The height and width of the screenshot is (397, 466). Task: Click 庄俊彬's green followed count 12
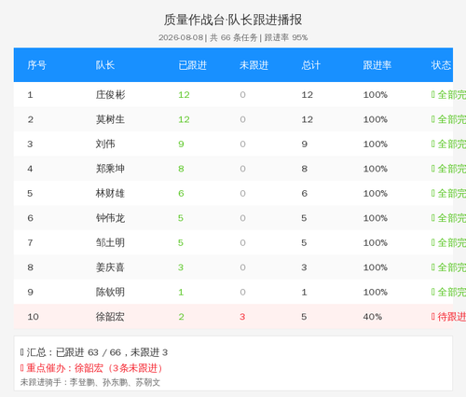pos(184,95)
